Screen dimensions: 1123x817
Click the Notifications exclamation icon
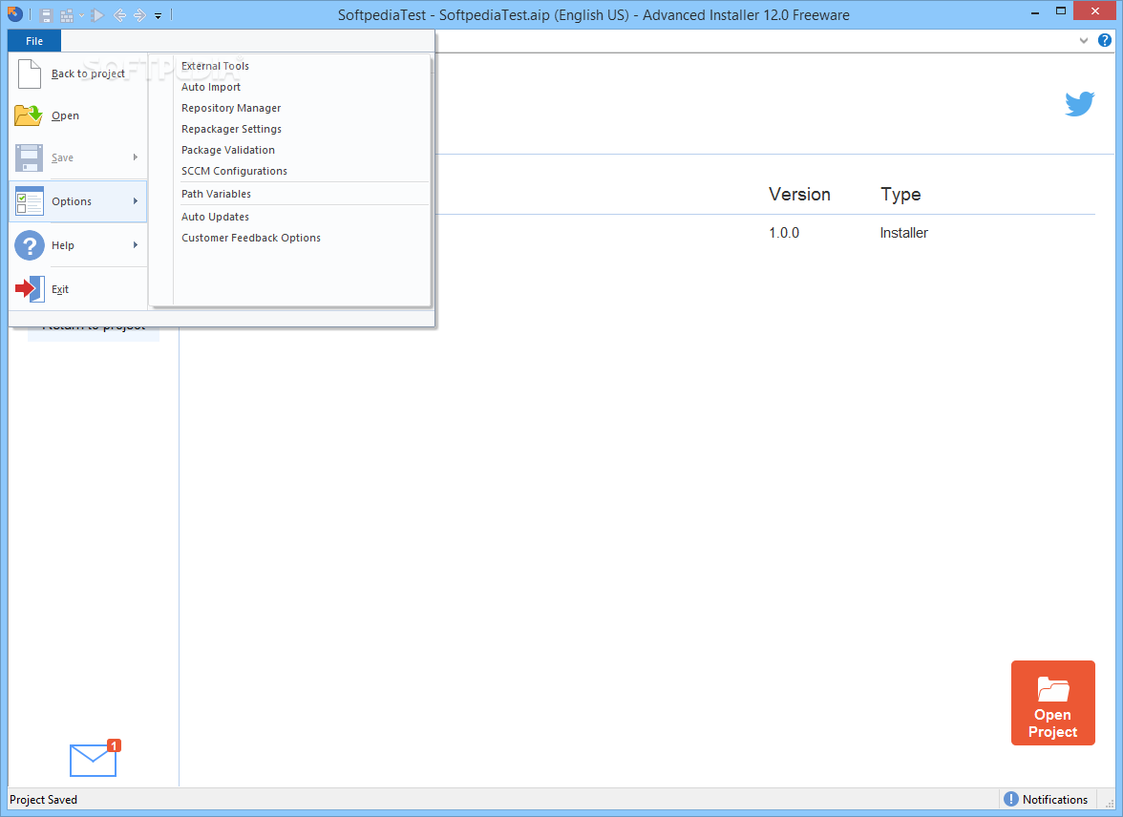pos(1010,799)
